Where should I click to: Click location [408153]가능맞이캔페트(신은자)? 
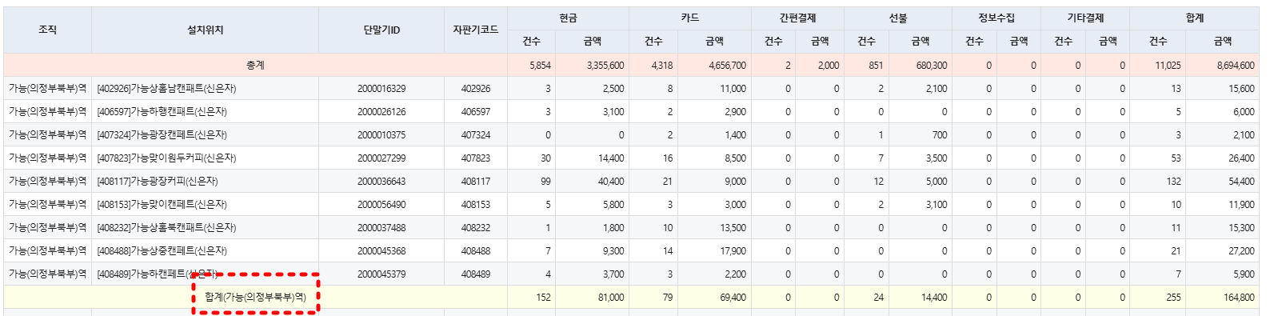click(x=162, y=205)
